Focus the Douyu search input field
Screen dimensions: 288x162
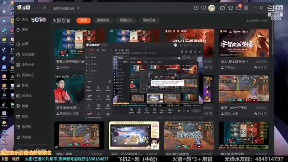pos(63,8)
